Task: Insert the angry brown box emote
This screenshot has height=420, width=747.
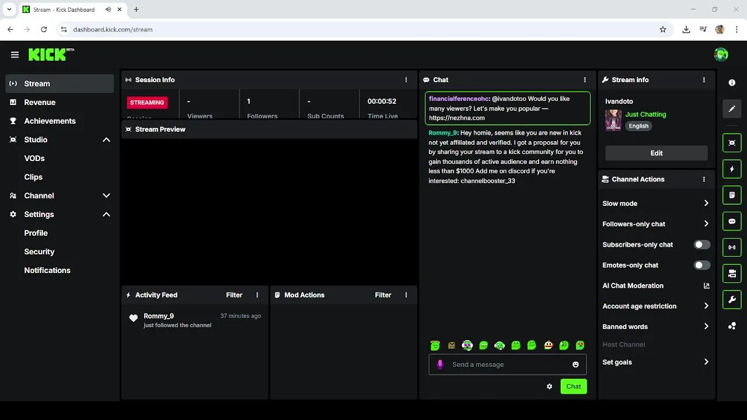Action: (451, 345)
